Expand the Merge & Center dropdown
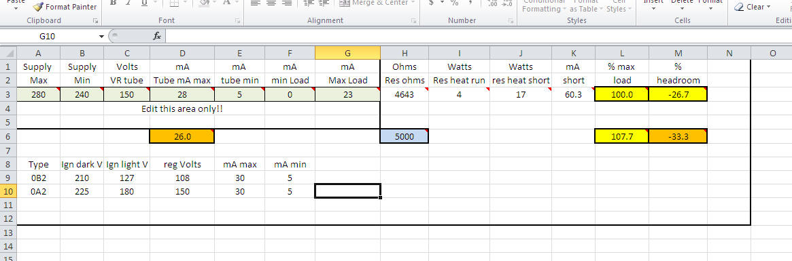Screen dimensions: 792x261 (x=413, y=3)
